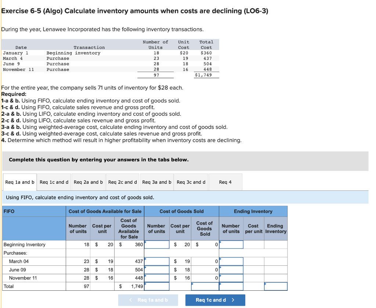Click the June 09 ending inventory units cell
This screenshot has height=308, width=376.
click(231, 269)
